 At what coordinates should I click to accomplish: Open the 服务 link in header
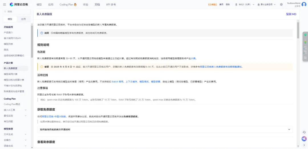tap(228, 5)
